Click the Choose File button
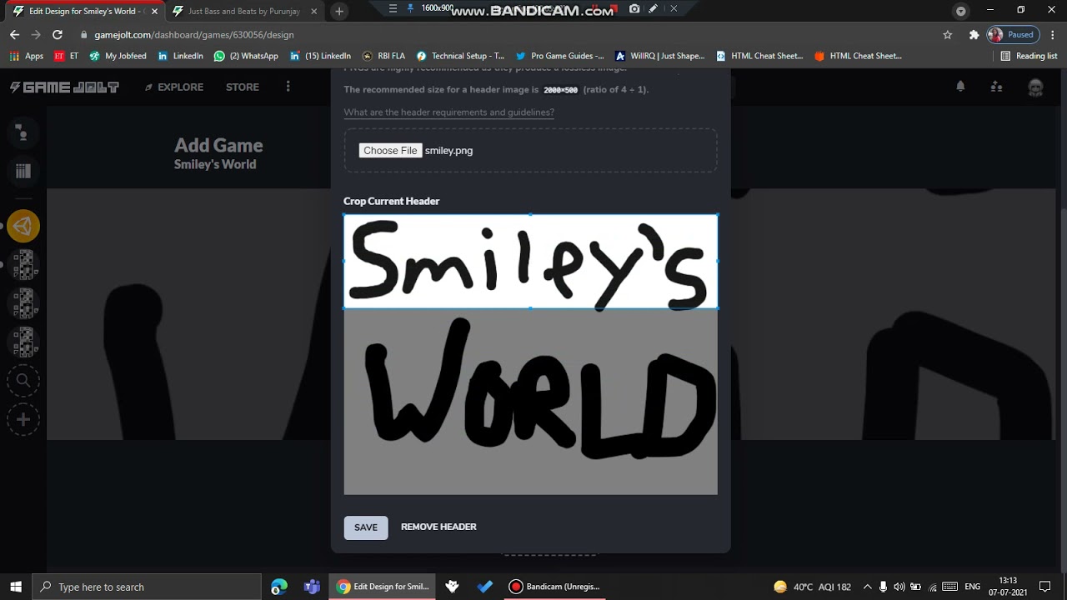This screenshot has height=600, width=1067. (x=390, y=151)
